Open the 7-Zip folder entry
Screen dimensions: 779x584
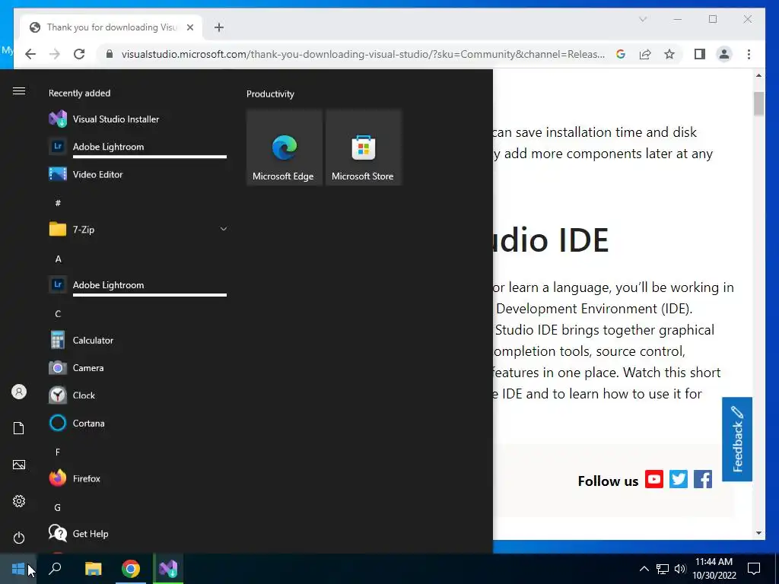[x=138, y=230]
